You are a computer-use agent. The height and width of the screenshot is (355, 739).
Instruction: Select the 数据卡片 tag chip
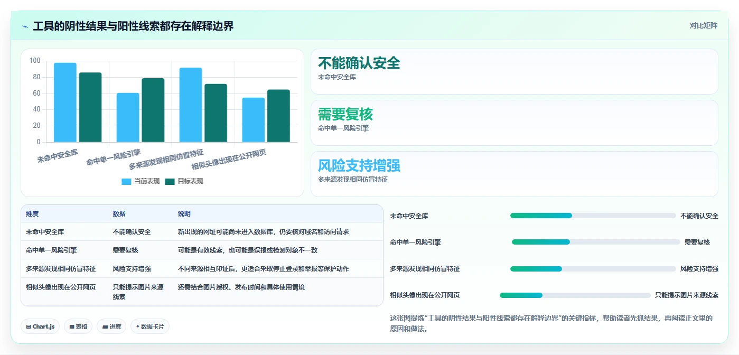[150, 326]
